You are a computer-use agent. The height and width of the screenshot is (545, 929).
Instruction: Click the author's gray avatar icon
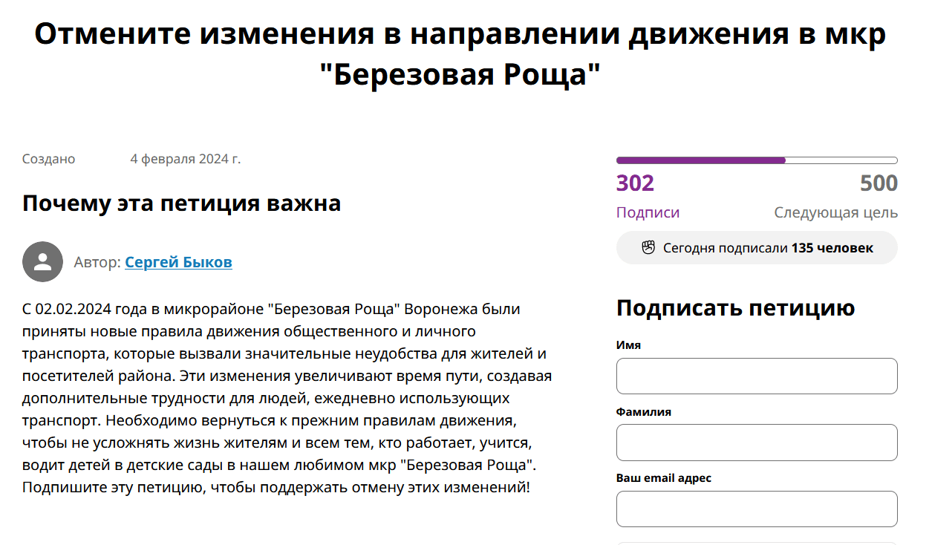click(x=42, y=261)
